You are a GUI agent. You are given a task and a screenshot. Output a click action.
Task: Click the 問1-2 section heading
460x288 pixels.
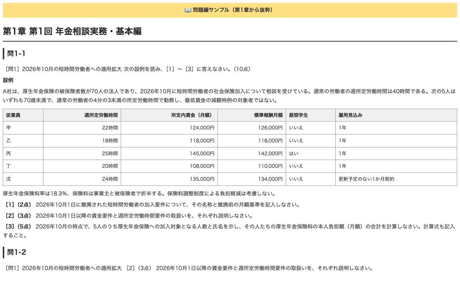tap(17, 252)
